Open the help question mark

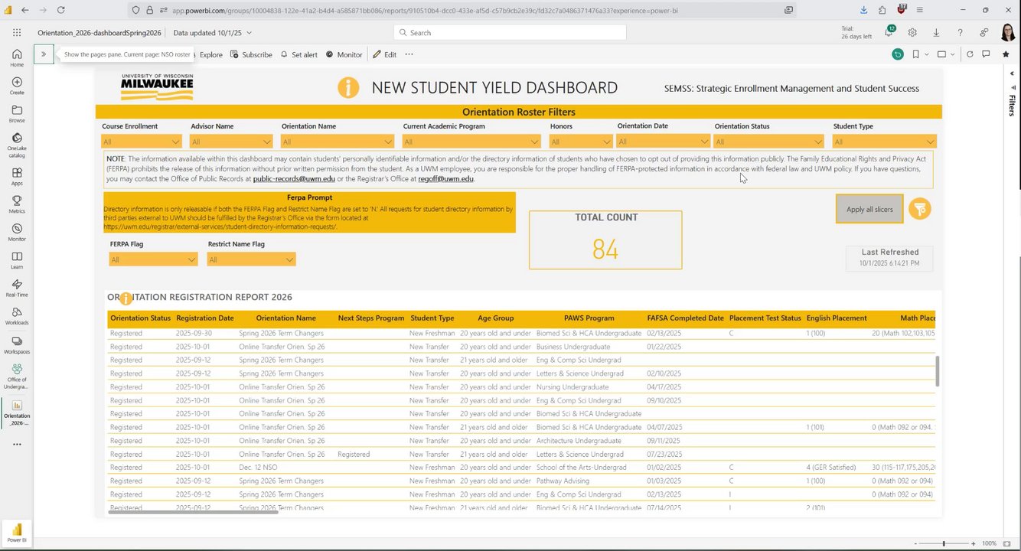(x=960, y=33)
